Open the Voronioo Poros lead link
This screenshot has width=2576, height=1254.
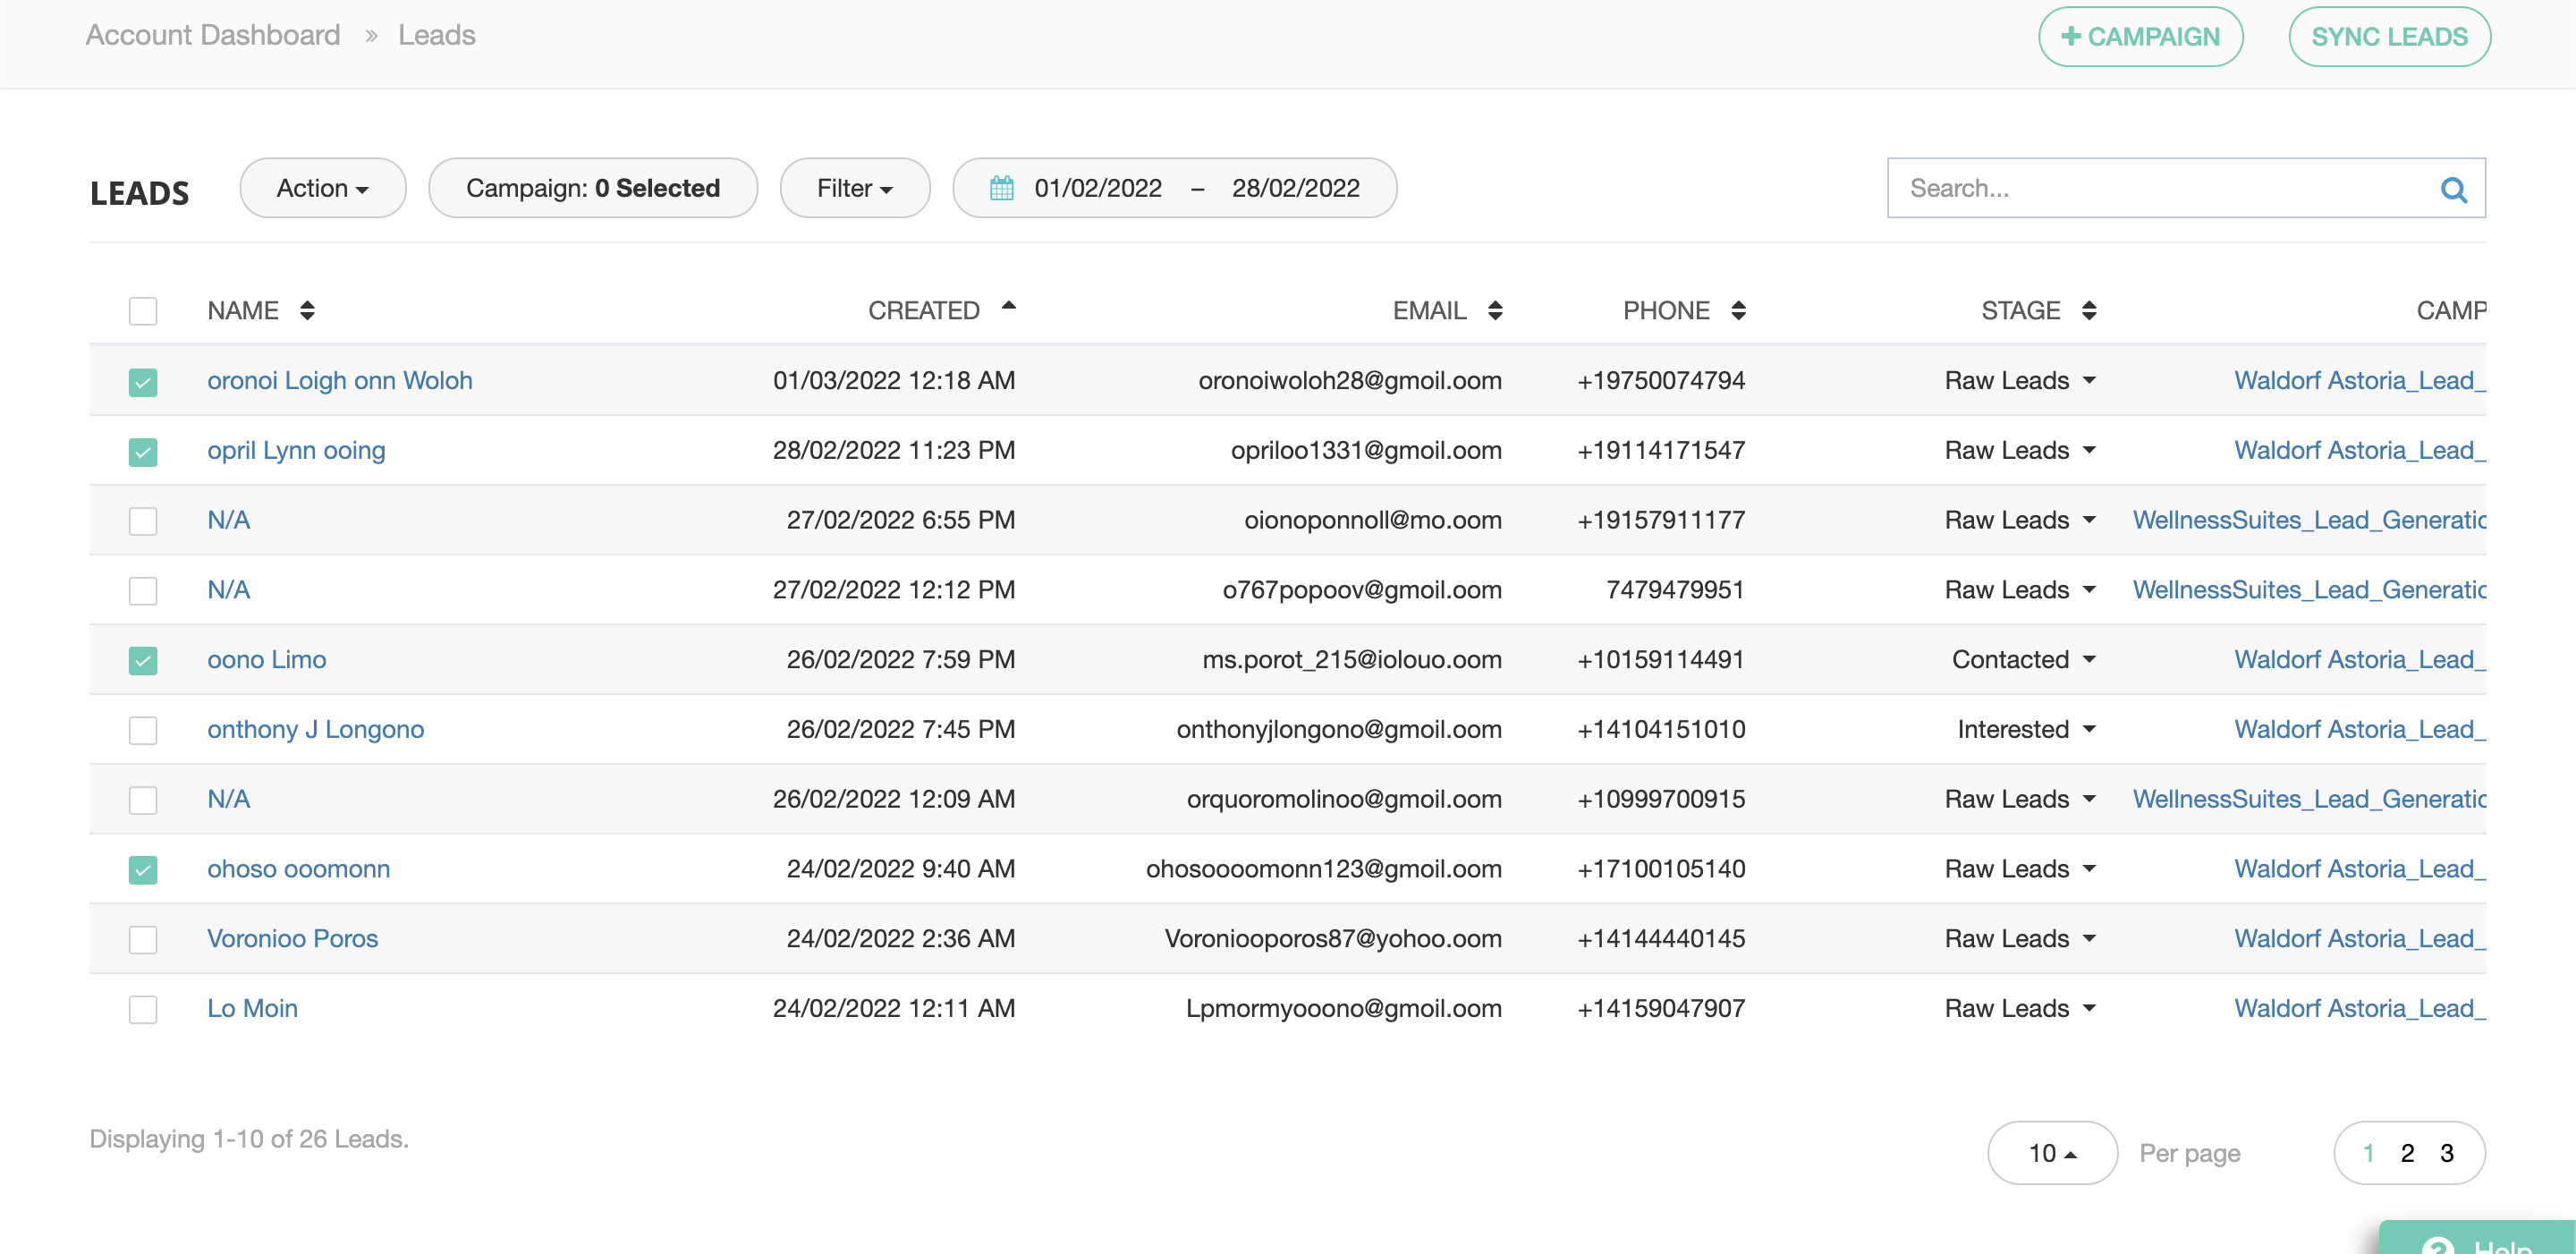tap(292, 938)
